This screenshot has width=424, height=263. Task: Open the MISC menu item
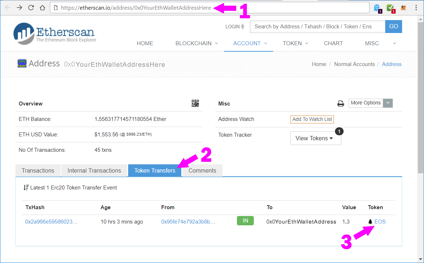coord(372,43)
